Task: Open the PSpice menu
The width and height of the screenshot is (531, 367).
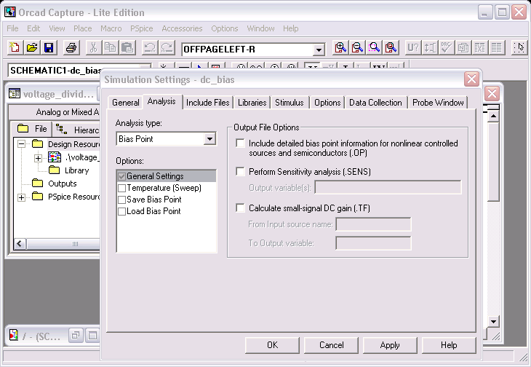Action: click(x=142, y=28)
